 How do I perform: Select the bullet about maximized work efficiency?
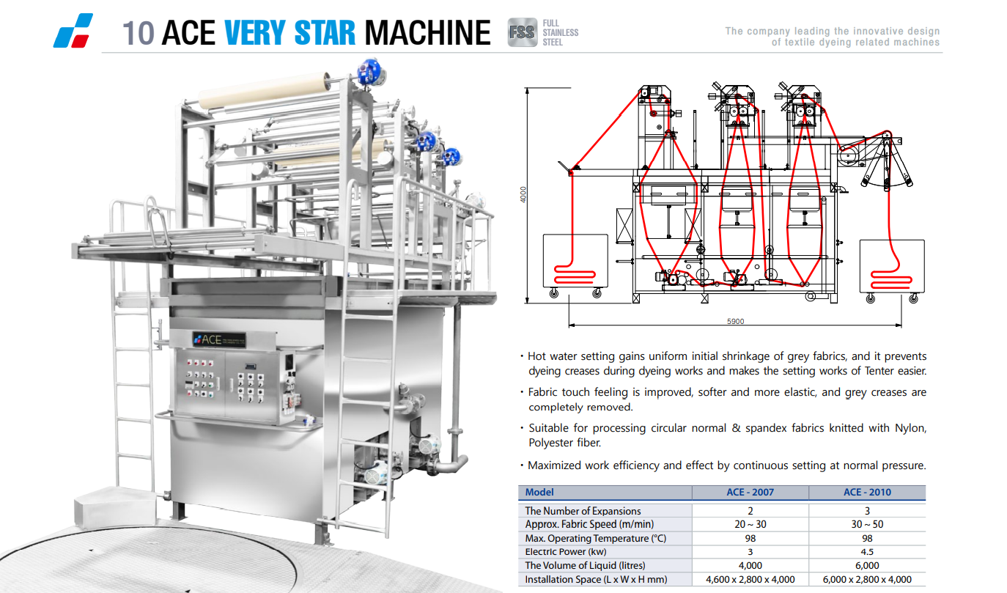point(723,465)
